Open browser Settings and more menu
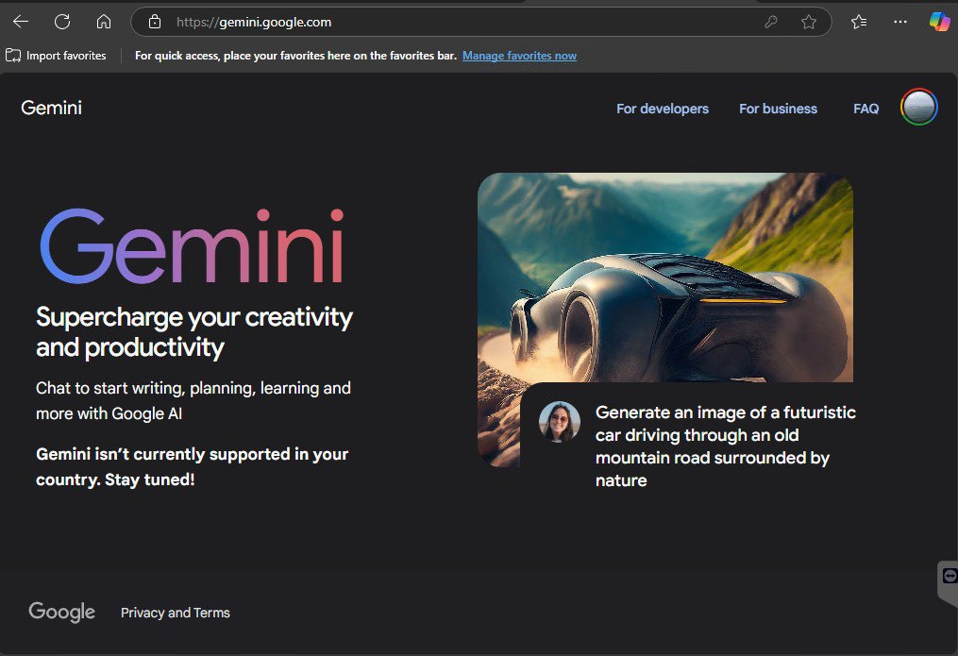The width and height of the screenshot is (958, 656). tap(899, 22)
